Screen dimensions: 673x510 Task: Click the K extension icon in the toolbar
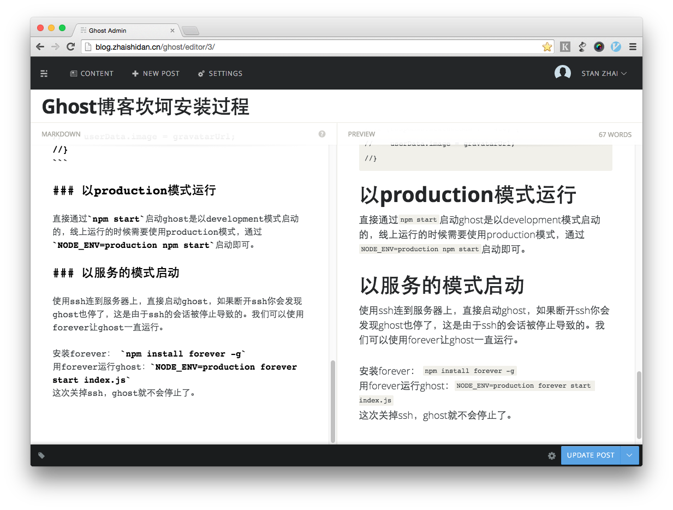(565, 47)
